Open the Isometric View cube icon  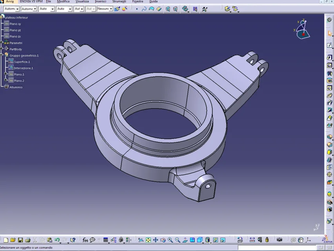200,240
